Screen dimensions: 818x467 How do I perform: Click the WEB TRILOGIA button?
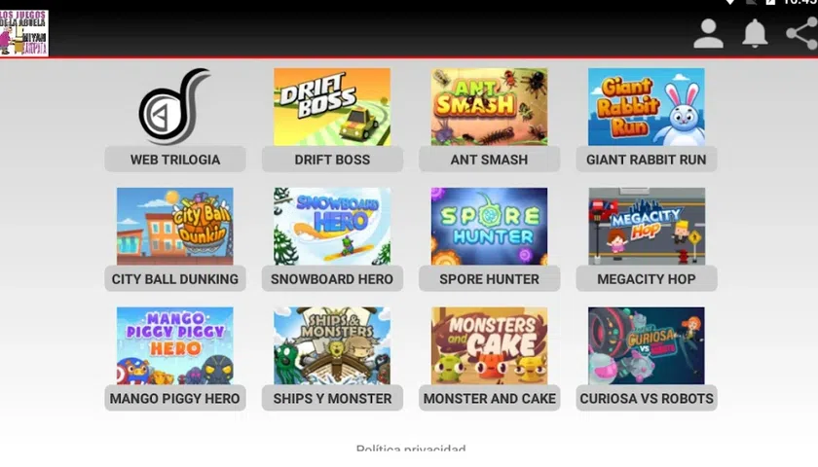point(175,160)
